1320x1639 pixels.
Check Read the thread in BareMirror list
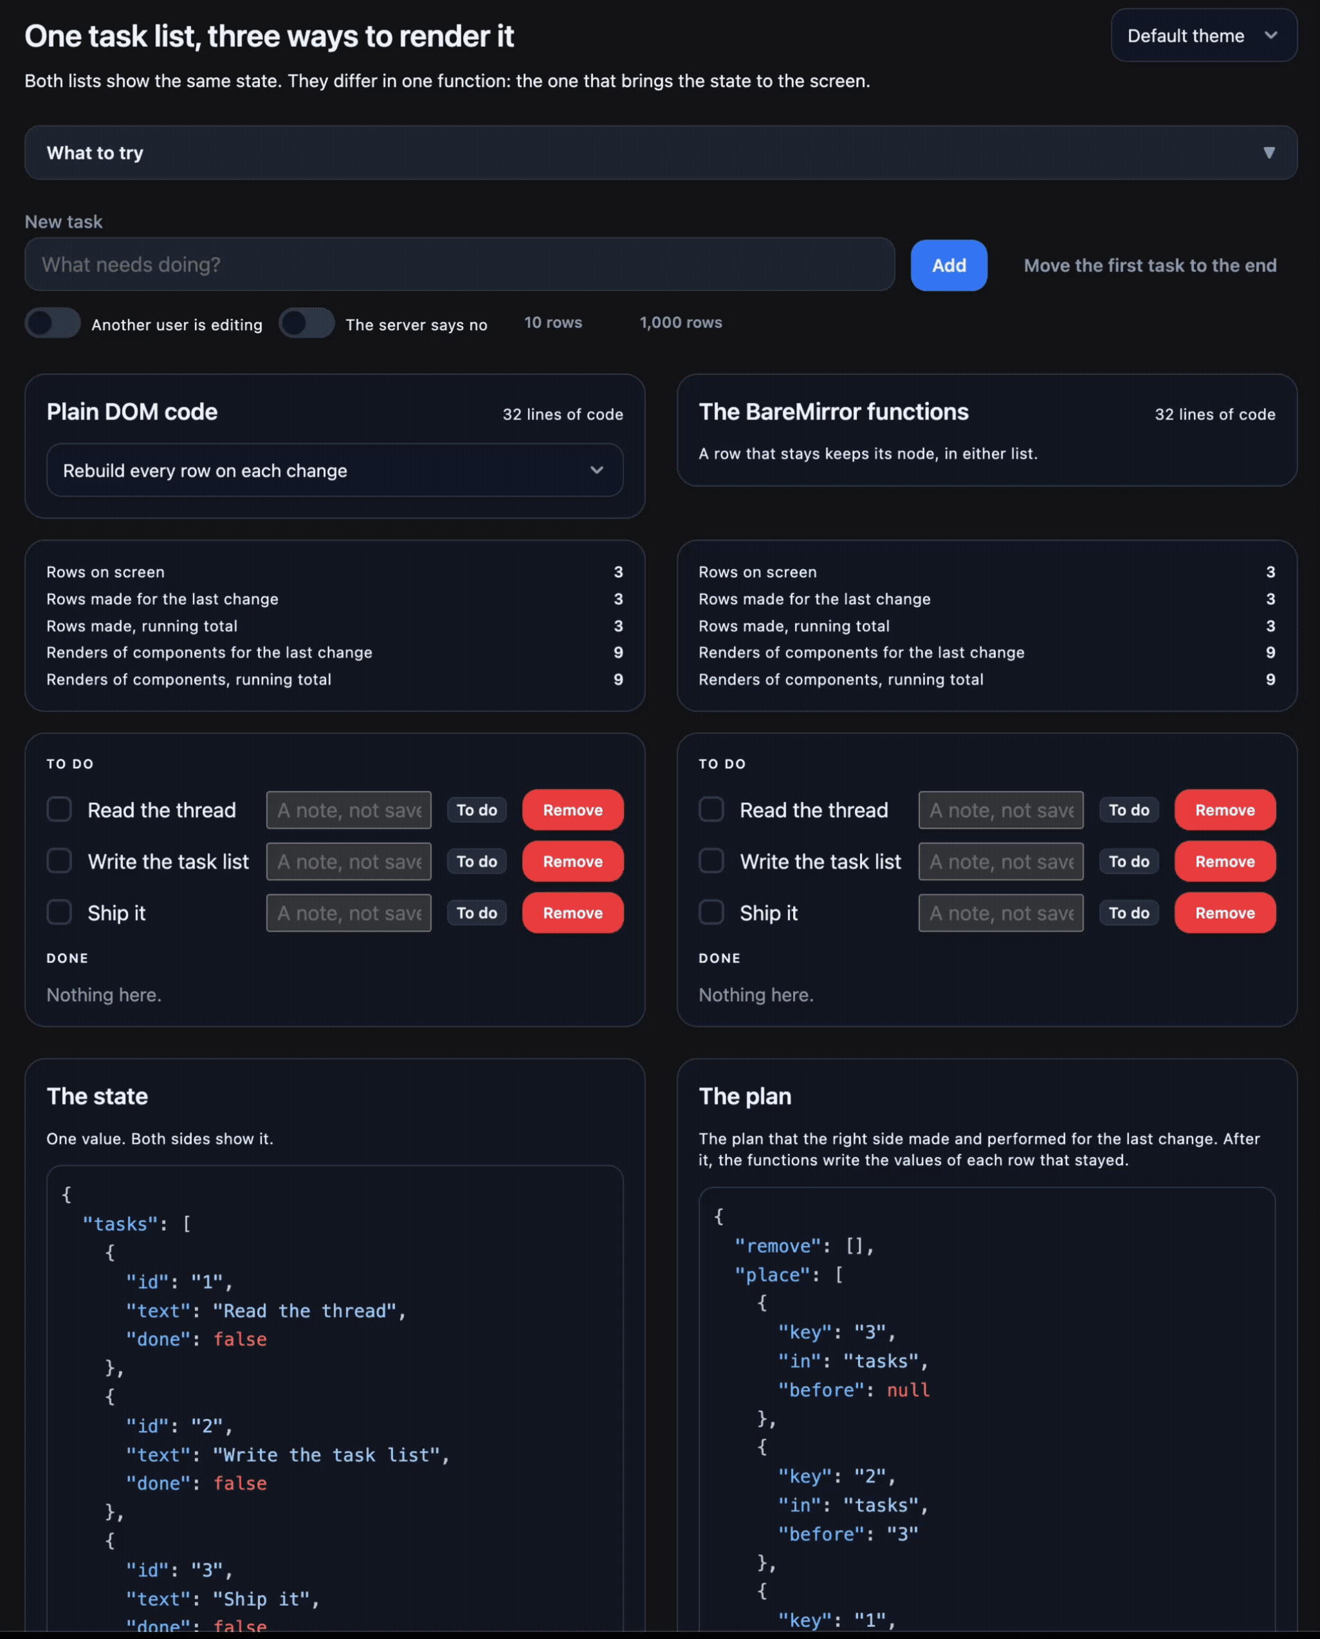pyautogui.click(x=711, y=810)
